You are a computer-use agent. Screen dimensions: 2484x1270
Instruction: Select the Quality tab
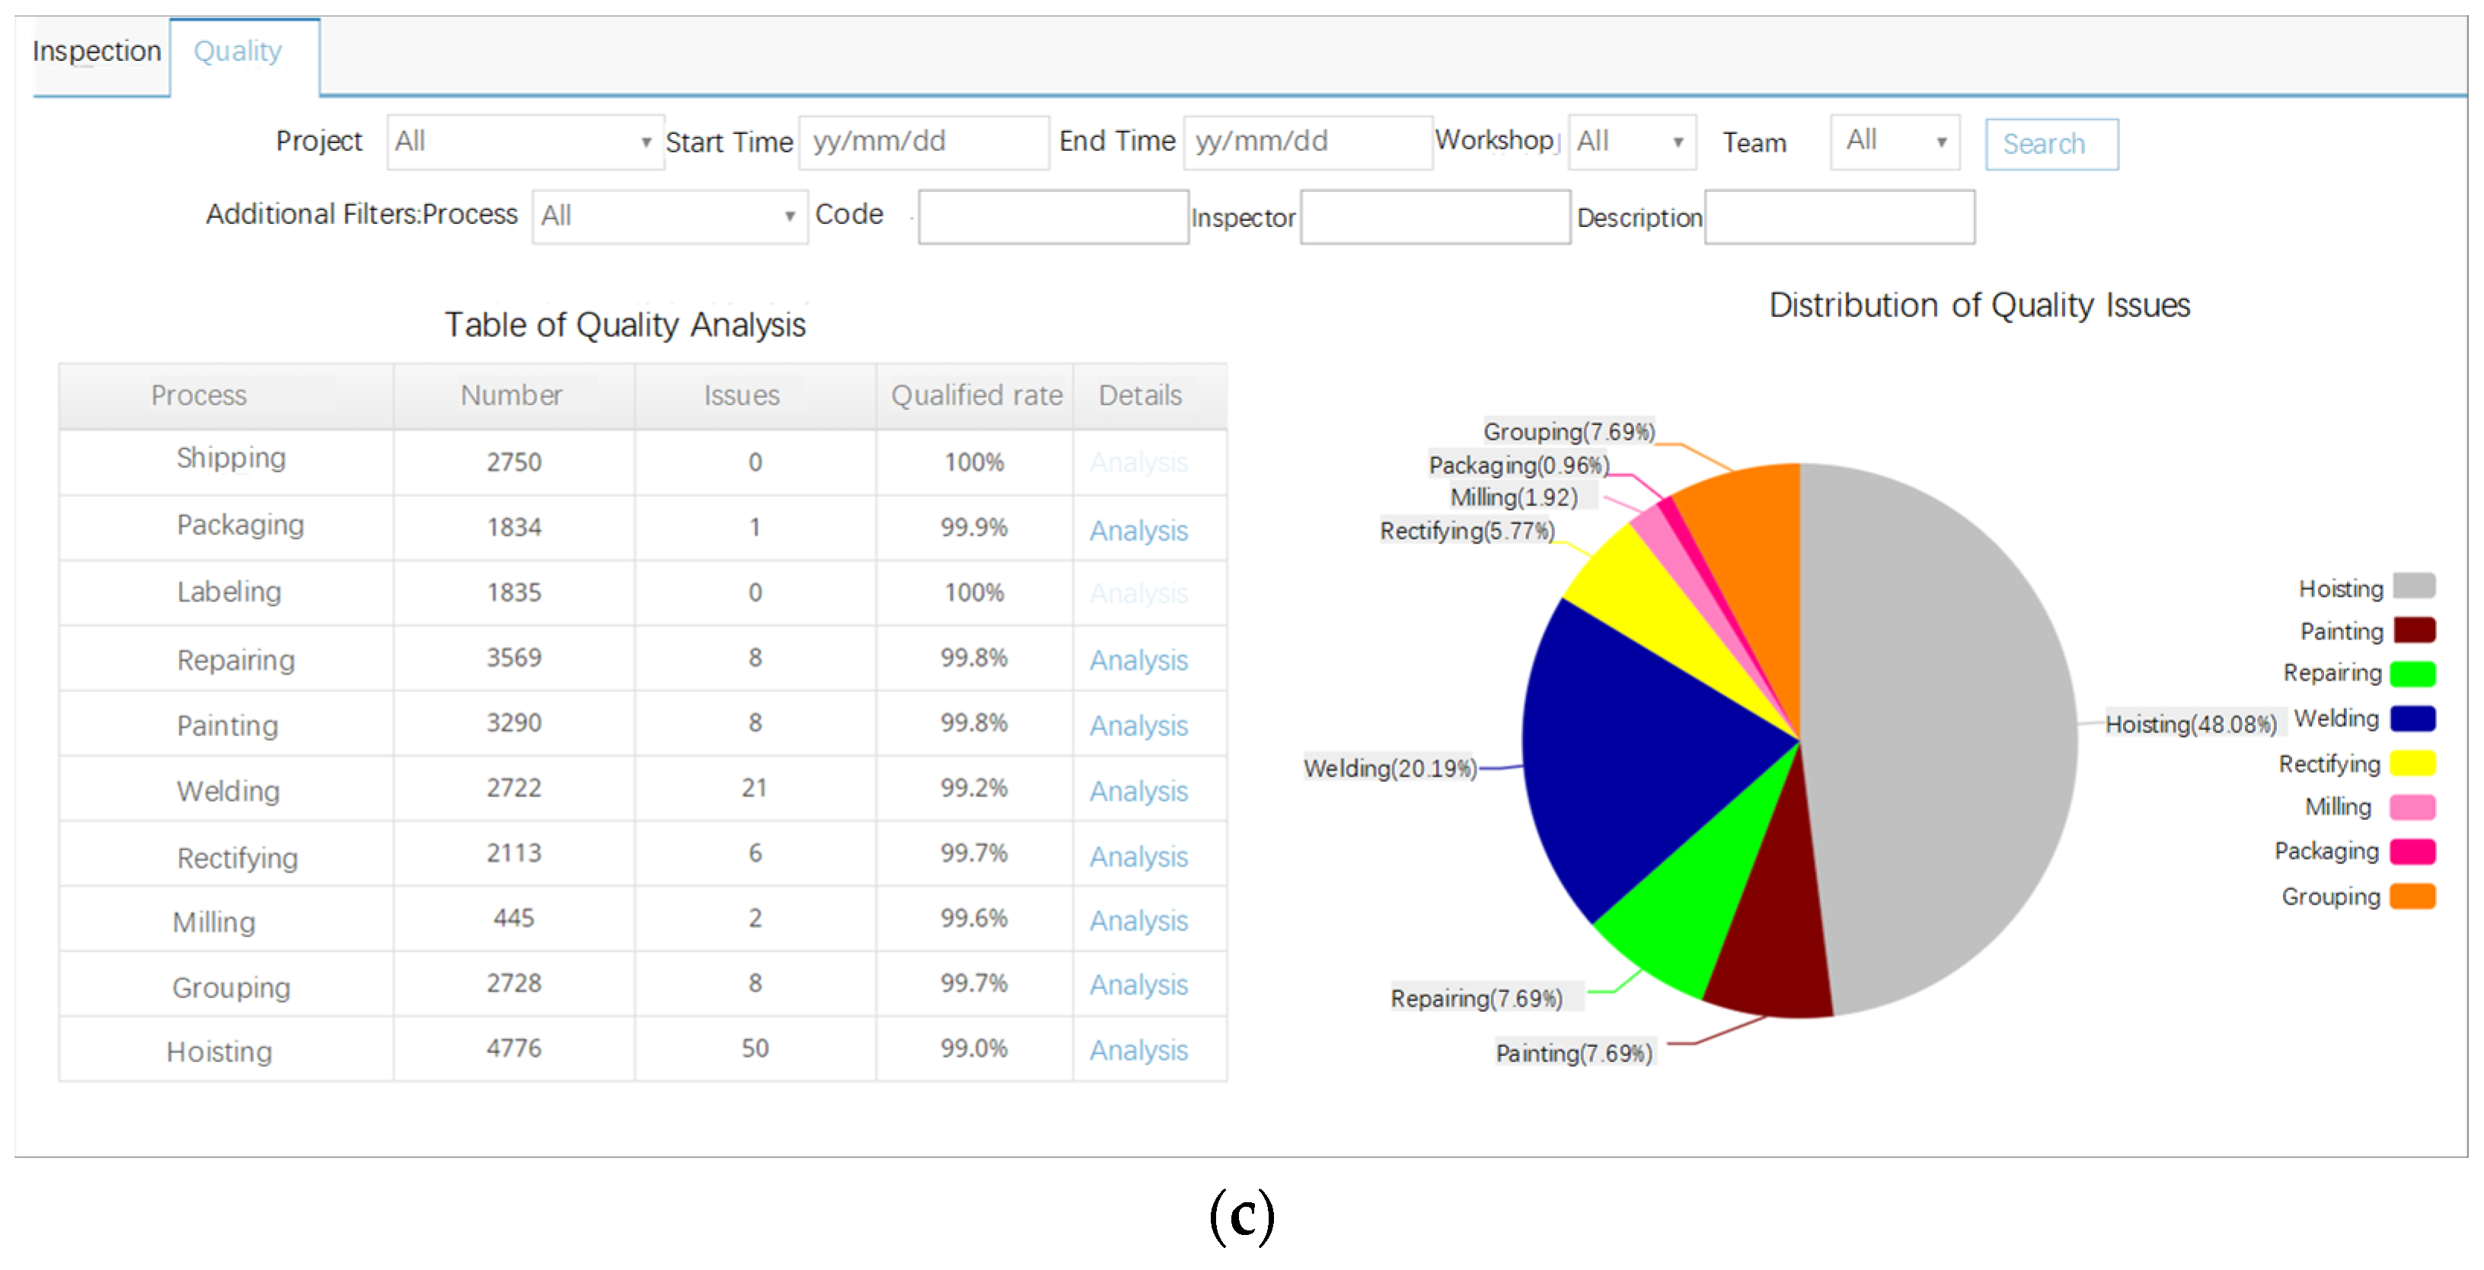pos(238,52)
